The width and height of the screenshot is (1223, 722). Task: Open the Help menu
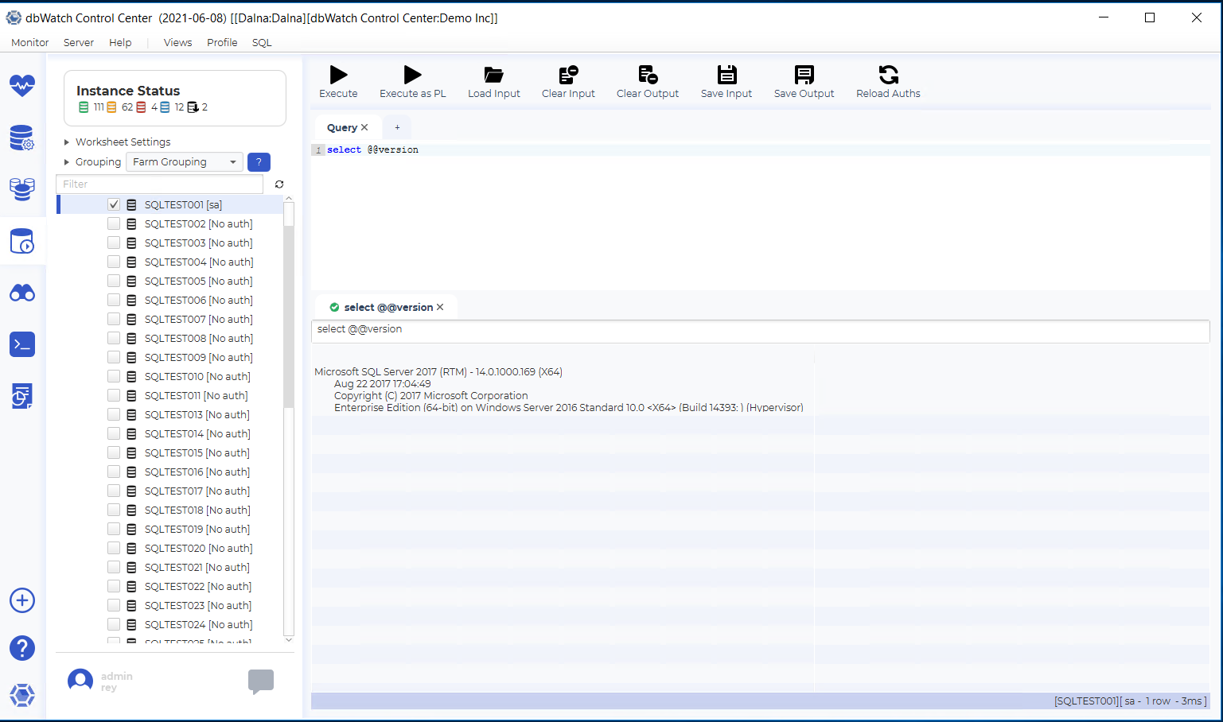click(x=120, y=43)
